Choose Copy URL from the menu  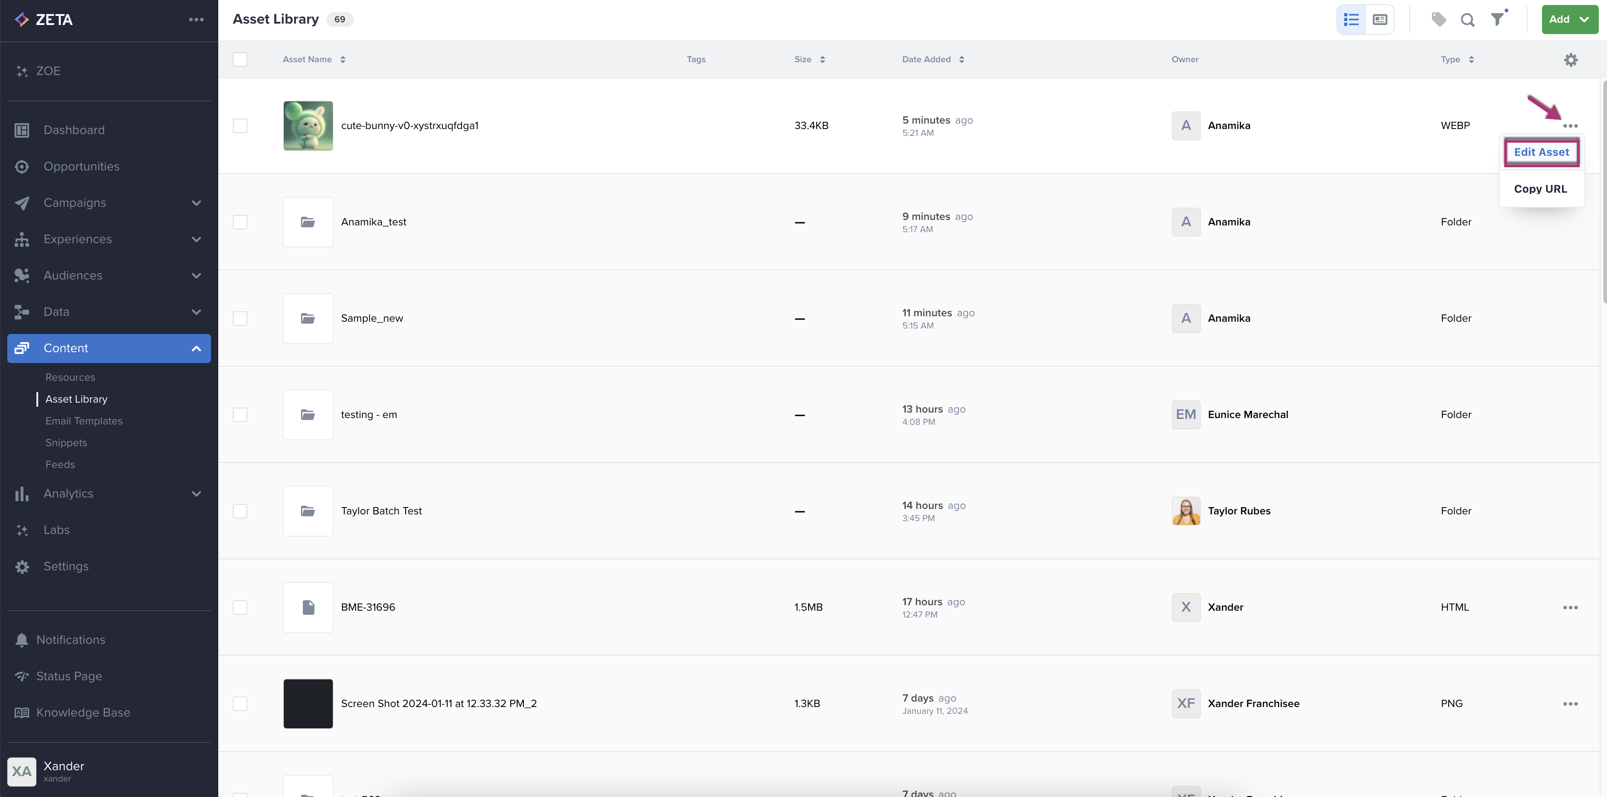(x=1540, y=189)
